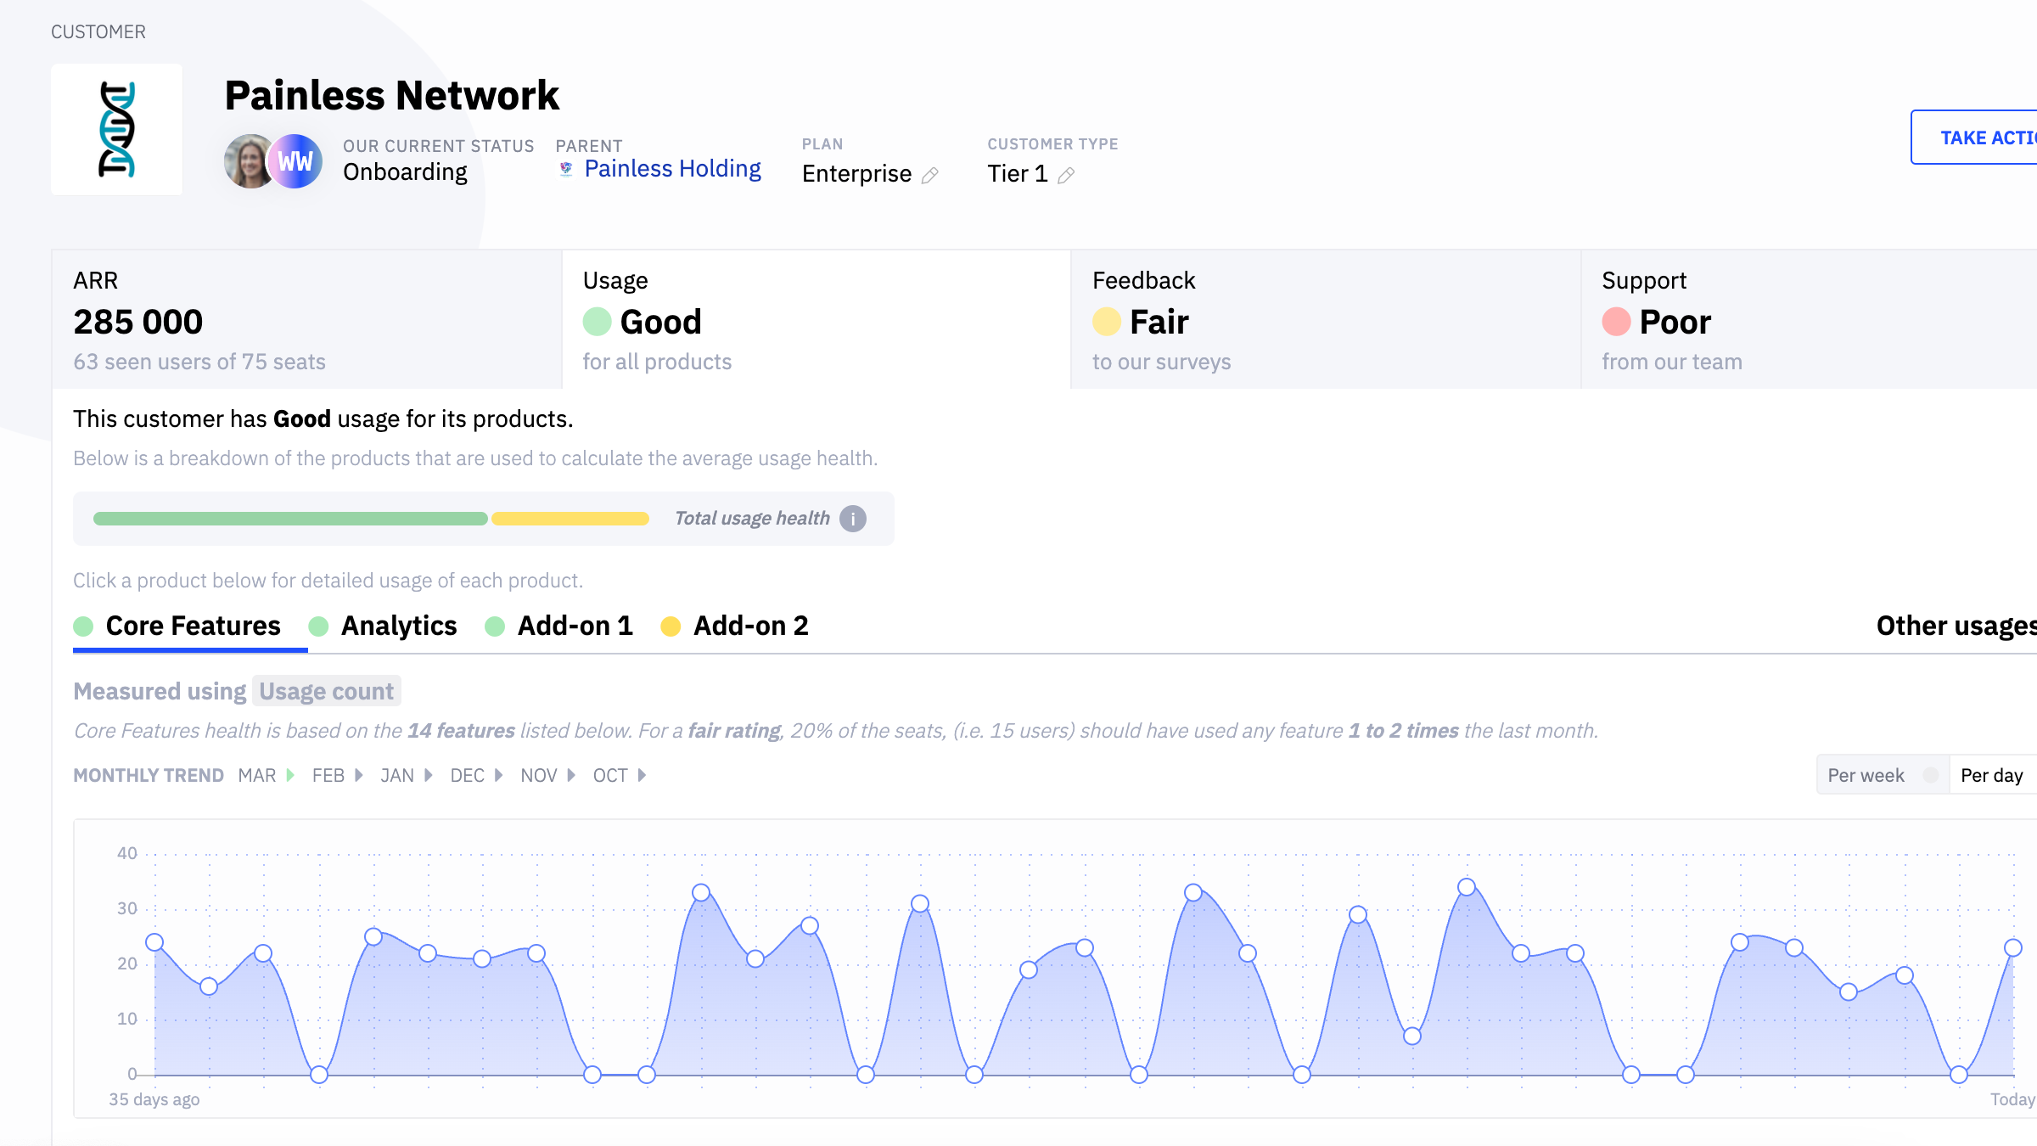Image resolution: width=2037 pixels, height=1146 pixels.
Task: Toggle the Per week / Per day switch
Action: (1930, 775)
